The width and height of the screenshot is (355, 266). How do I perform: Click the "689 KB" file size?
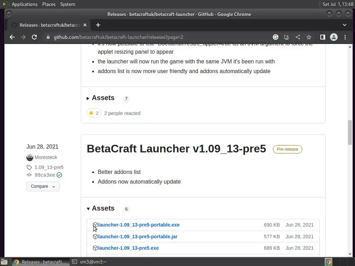tap(272, 248)
